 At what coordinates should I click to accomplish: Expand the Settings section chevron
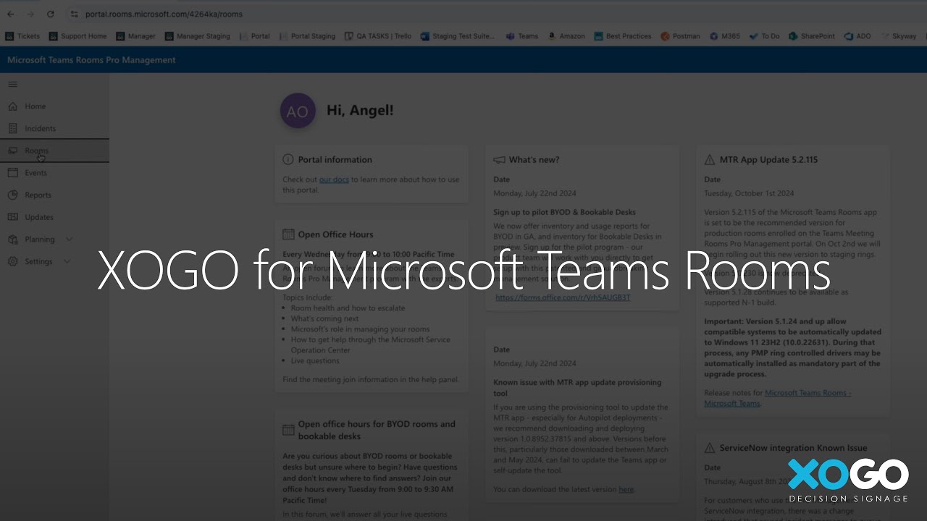(67, 261)
